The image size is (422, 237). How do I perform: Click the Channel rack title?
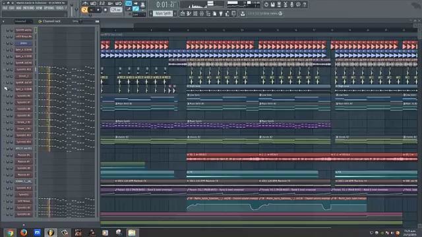(x=51, y=21)
